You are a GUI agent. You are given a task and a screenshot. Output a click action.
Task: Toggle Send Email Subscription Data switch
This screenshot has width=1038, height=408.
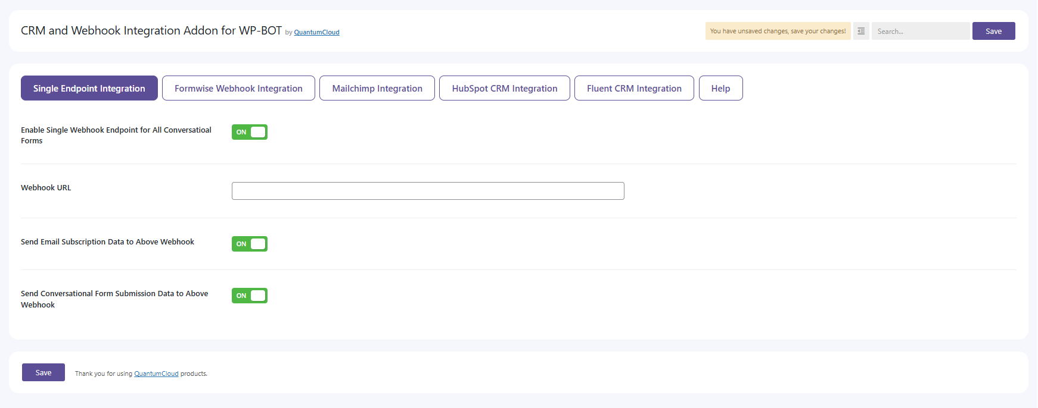pos(250,244)
